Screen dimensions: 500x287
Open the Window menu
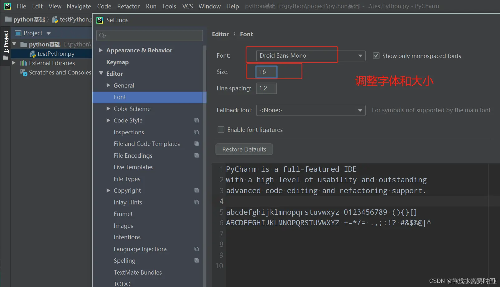tap(209, 6)
